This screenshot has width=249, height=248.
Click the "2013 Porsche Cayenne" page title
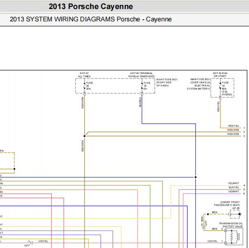tap(91, 7)
